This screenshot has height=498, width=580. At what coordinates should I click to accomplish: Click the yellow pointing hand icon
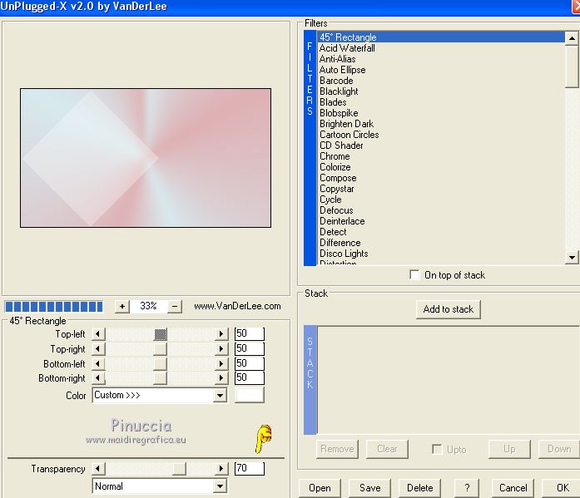263,438
